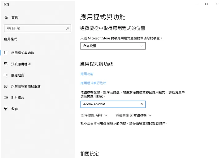Open 離線地圖 map icon
The image size is (223, 159).
tap(6, 75)
